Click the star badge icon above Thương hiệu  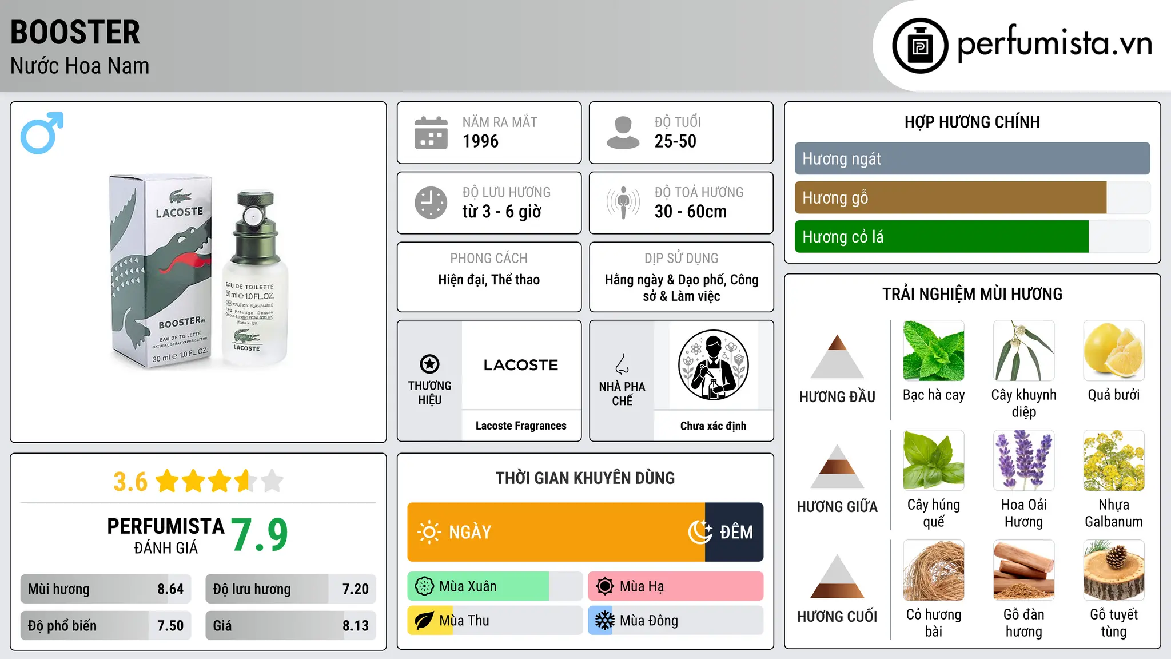click(x=429, y=364)
